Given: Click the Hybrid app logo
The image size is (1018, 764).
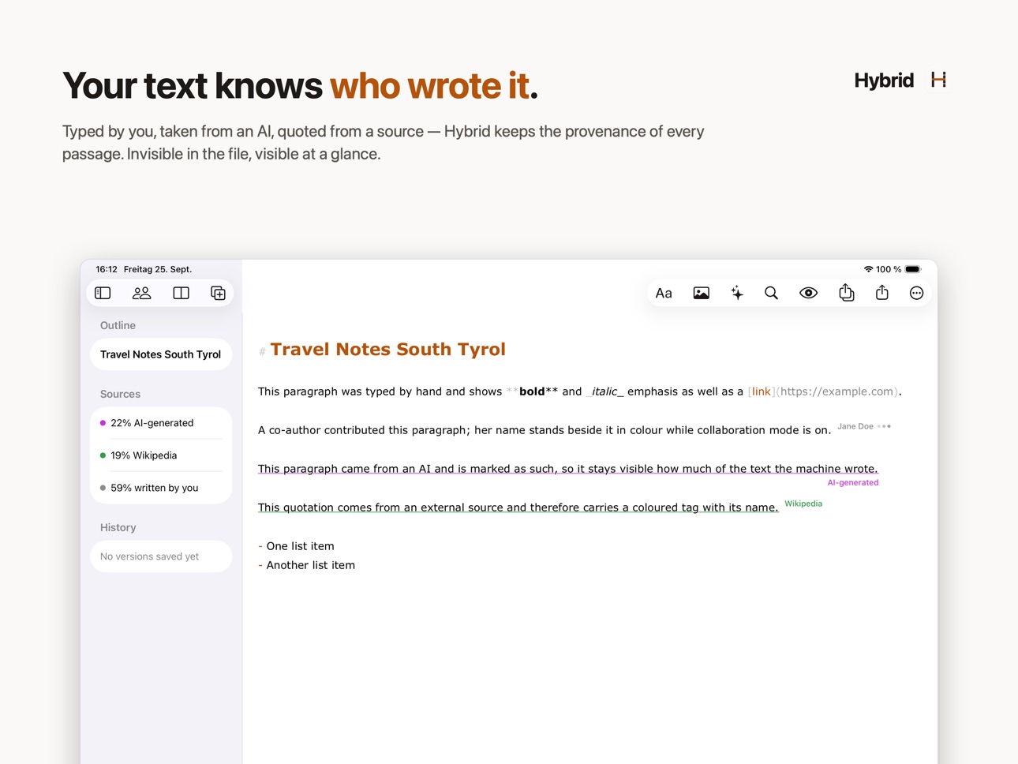Looking at the screenshot, I should pyautogui.click(x=938, y=80).
